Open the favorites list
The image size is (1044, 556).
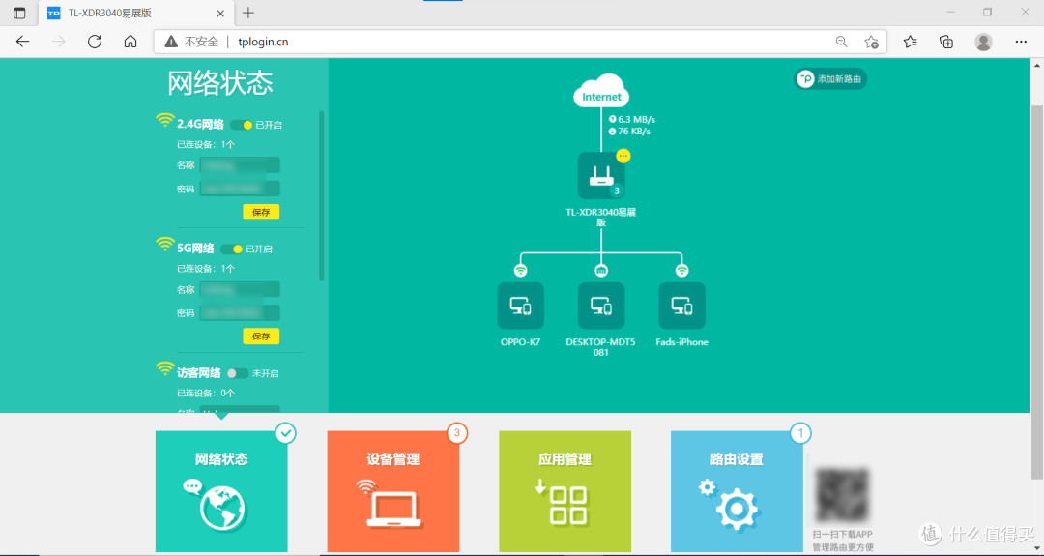coord(911,42)
